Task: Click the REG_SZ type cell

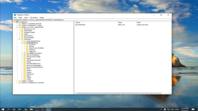Action: pyautogui.click(x=121, y=25)
